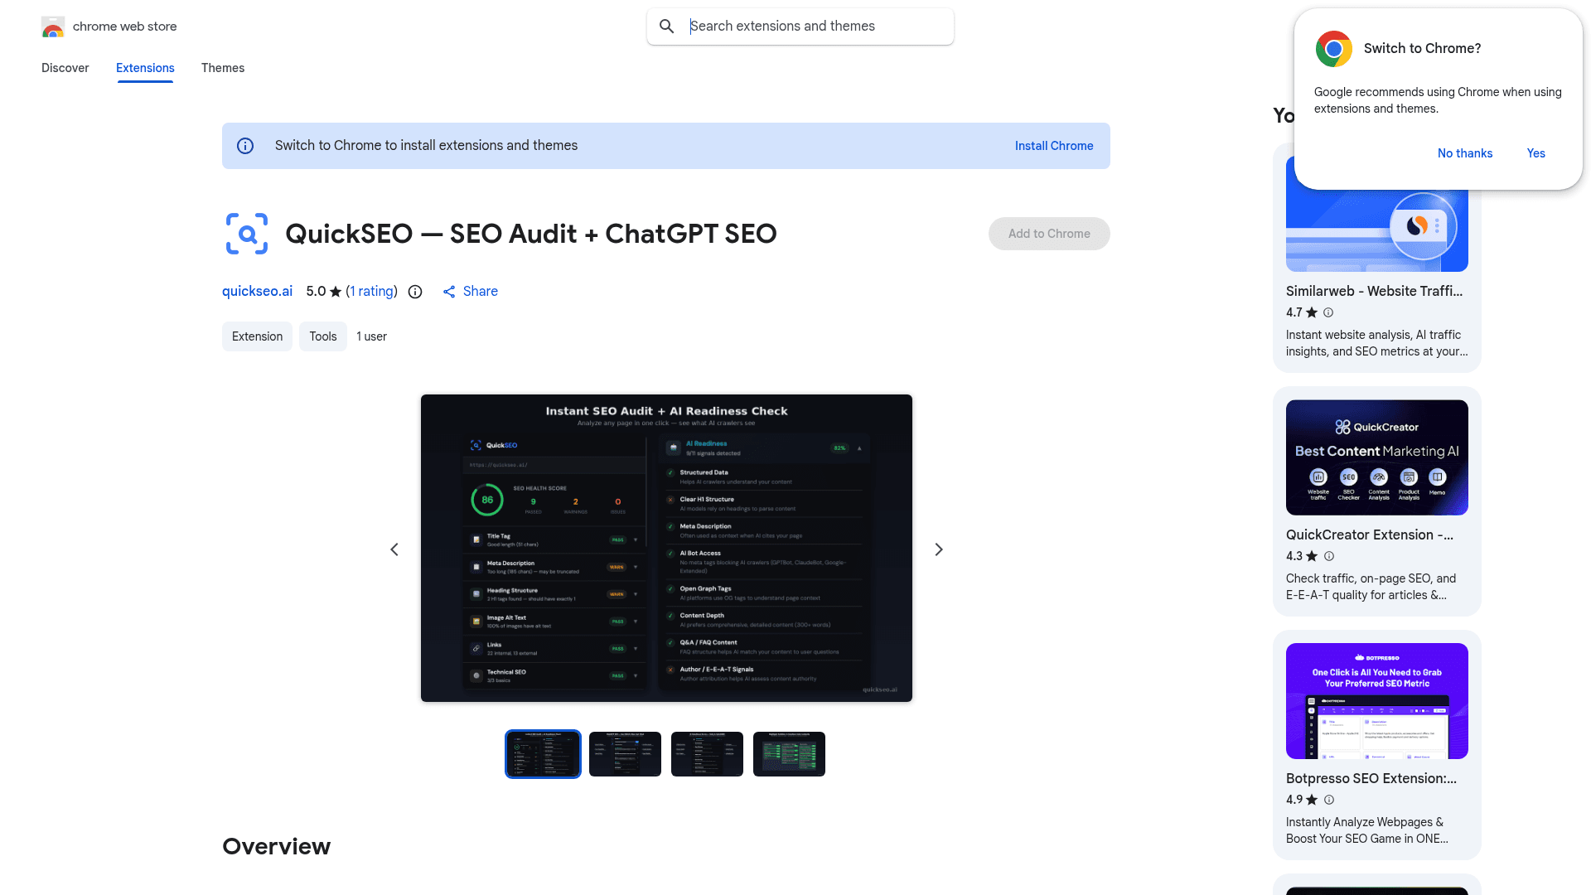Click the info icon on the blue banner
Screen dimensions: 1591x895
[244, 145]
